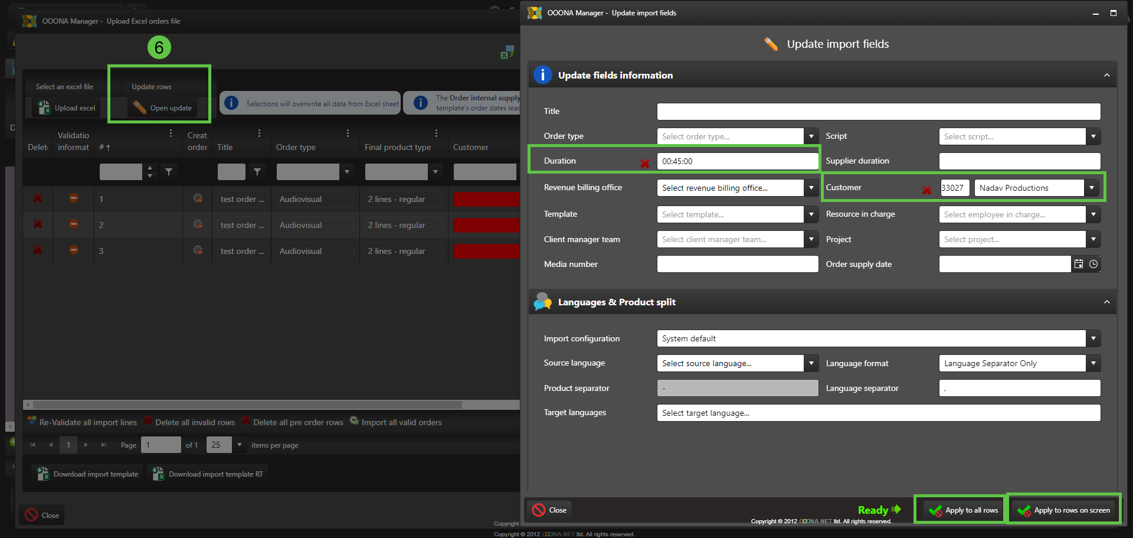Open time picker clock for Order supply date

tap(1093, 264)
